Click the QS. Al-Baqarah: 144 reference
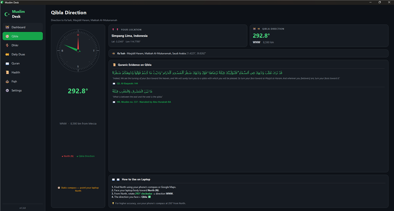The height and width of the screenshot is (211, 394). click(x=127, y=83)
